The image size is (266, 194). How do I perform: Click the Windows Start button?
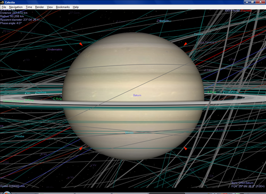click(6, 193)
